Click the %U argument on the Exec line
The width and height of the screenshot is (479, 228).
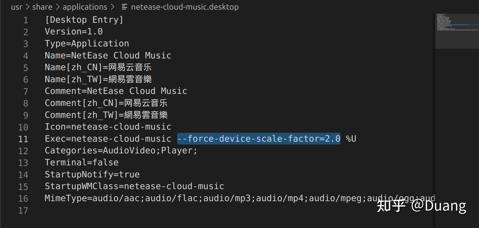tap(351, 139)
